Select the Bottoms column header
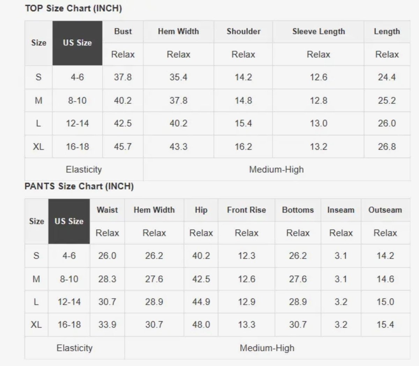 pos(298,210)
